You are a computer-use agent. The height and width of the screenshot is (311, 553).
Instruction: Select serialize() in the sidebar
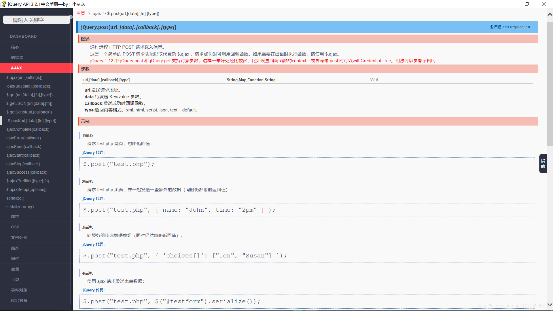15,198
